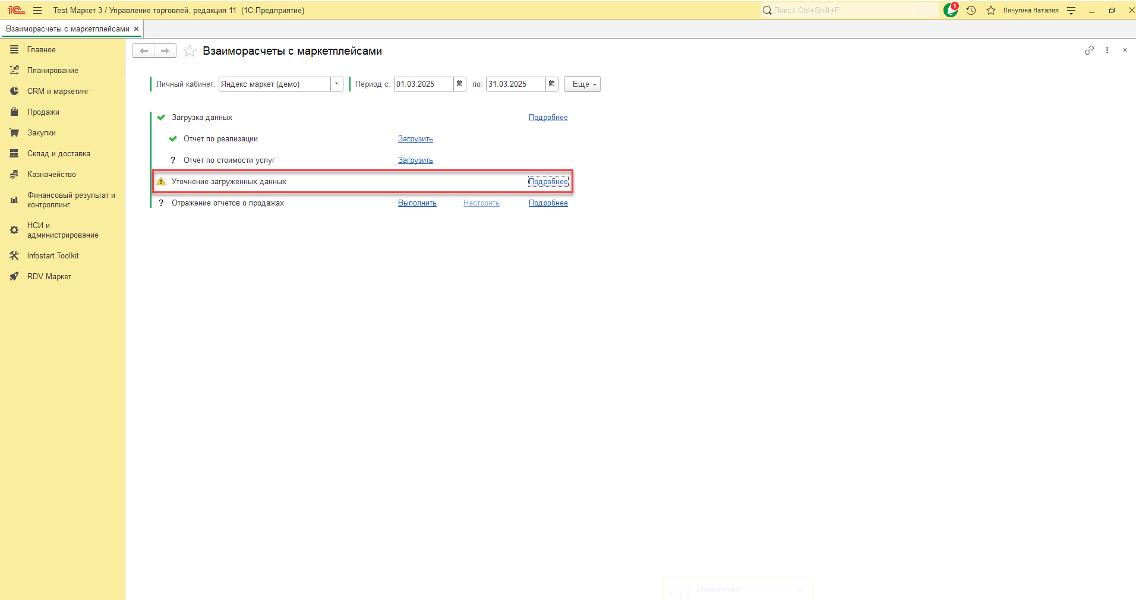The height and width of the screenshot is (600, 1136).
Task: Click Загрузить for Отчет по реализации
Action: tap(415, 139)
